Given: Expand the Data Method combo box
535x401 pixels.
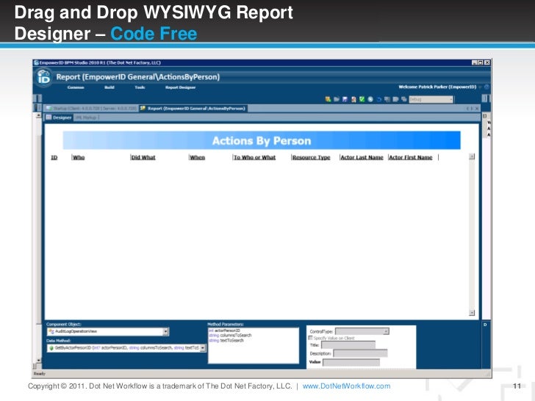Looking at the screenshot, I should tap(203, 348).
